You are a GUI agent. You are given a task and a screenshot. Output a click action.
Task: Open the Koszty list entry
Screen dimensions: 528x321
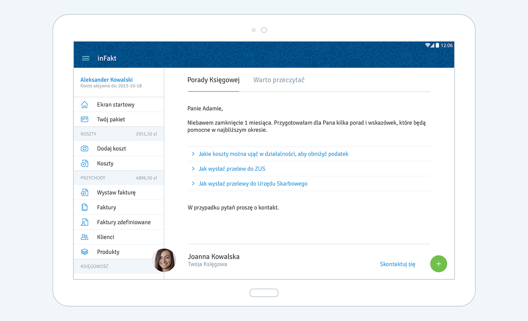[x=119, y=163]
